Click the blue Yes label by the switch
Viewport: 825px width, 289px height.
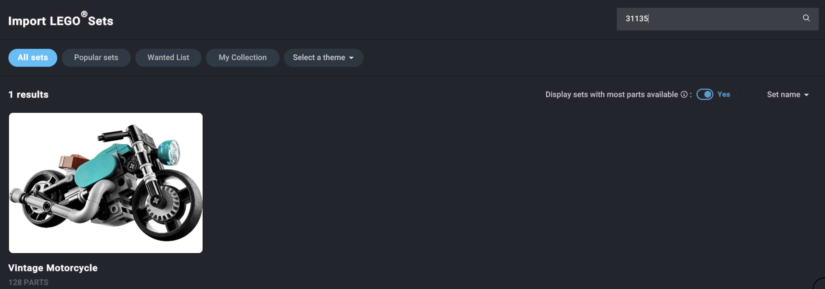[x=723, y=95]
